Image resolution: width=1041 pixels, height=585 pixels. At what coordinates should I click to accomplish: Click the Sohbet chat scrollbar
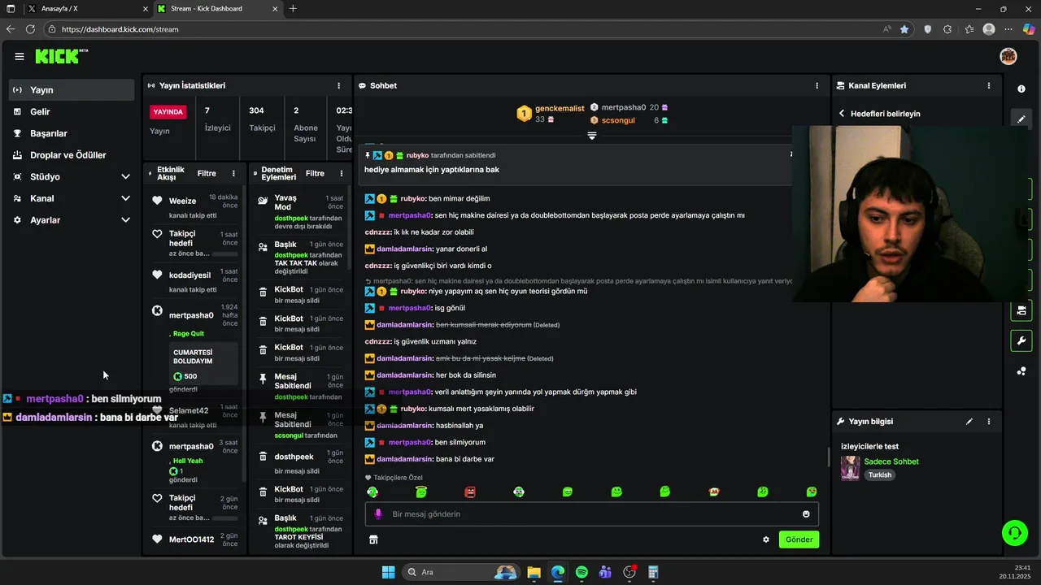[829, 457]
